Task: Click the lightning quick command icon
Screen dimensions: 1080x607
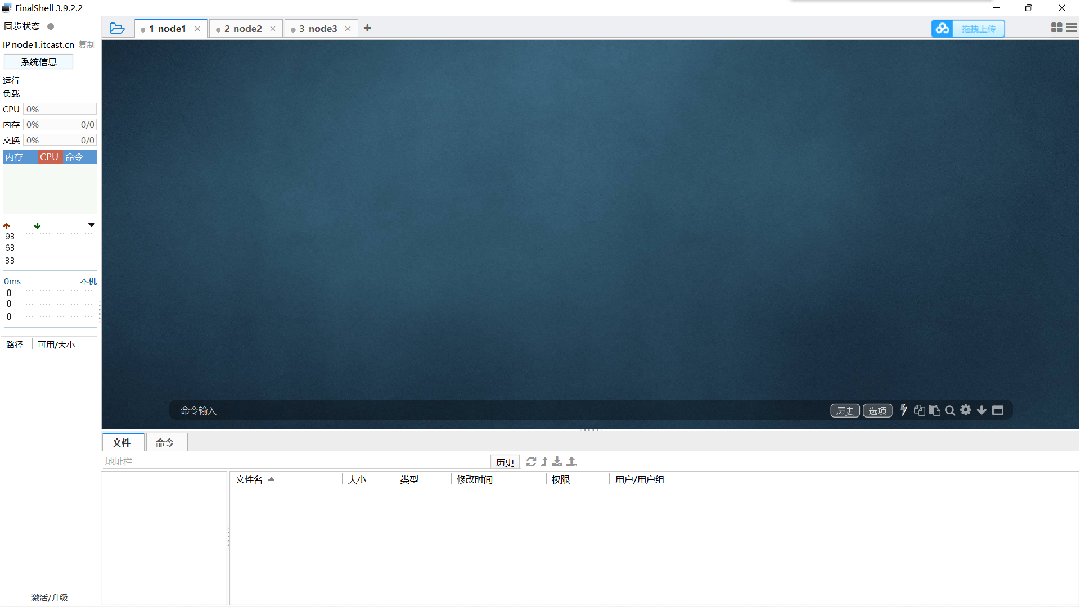Action: pyautogui.click(x=903, y=410)
